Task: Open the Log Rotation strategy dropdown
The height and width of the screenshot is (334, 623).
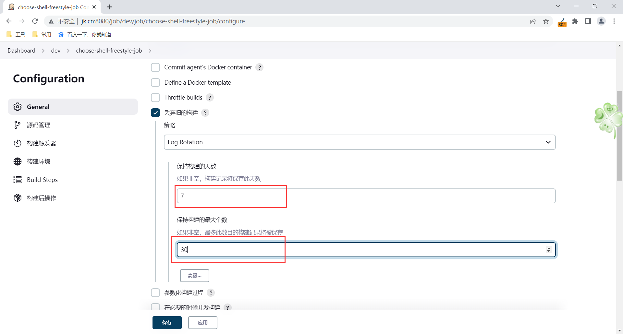Action: pyautogui.click(x=360, y=142)
